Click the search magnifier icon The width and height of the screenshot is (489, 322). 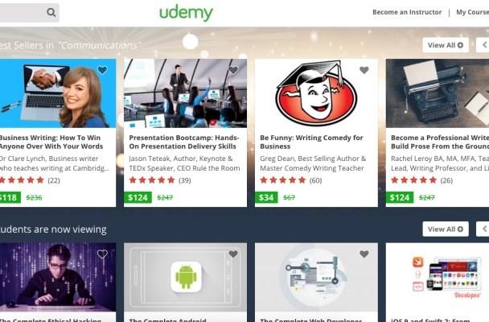(51, 13)
